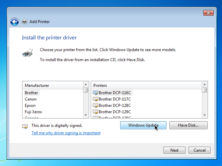Go back with the blue arrow button
Screen dimensions: 222x166
pyautogui.click(x=14, y=22)
